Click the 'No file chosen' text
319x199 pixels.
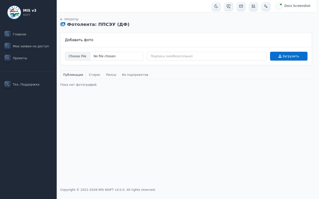click(x=104, y=56)
